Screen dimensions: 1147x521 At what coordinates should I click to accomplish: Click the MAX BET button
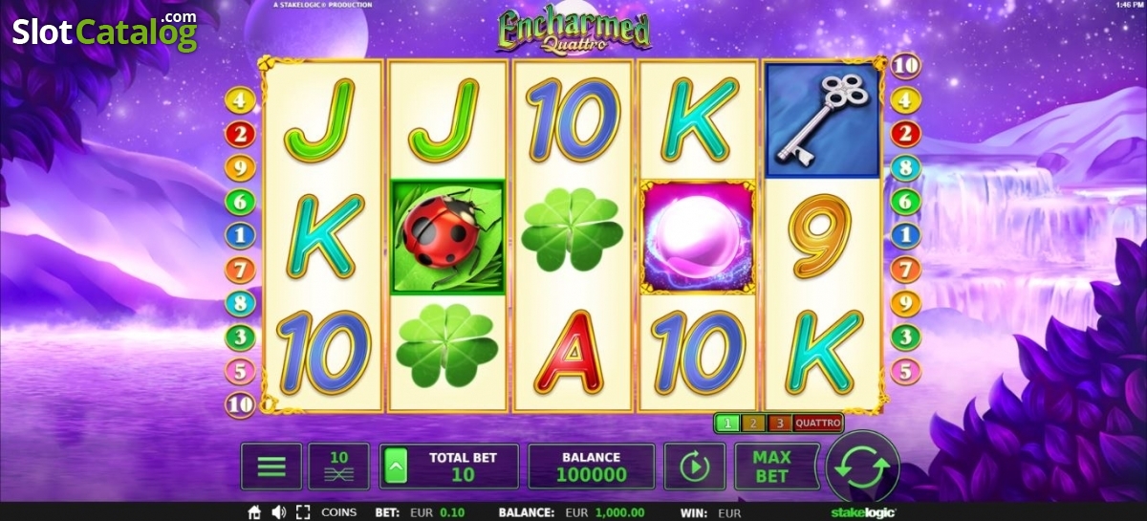(x=771, y=467)
